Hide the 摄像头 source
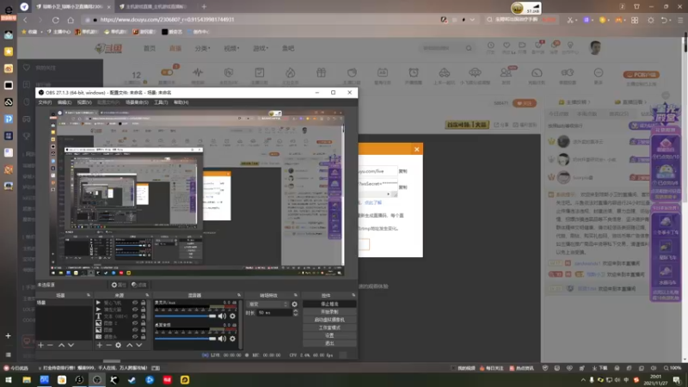Screen dimensions: 688x387 point(135,336)
